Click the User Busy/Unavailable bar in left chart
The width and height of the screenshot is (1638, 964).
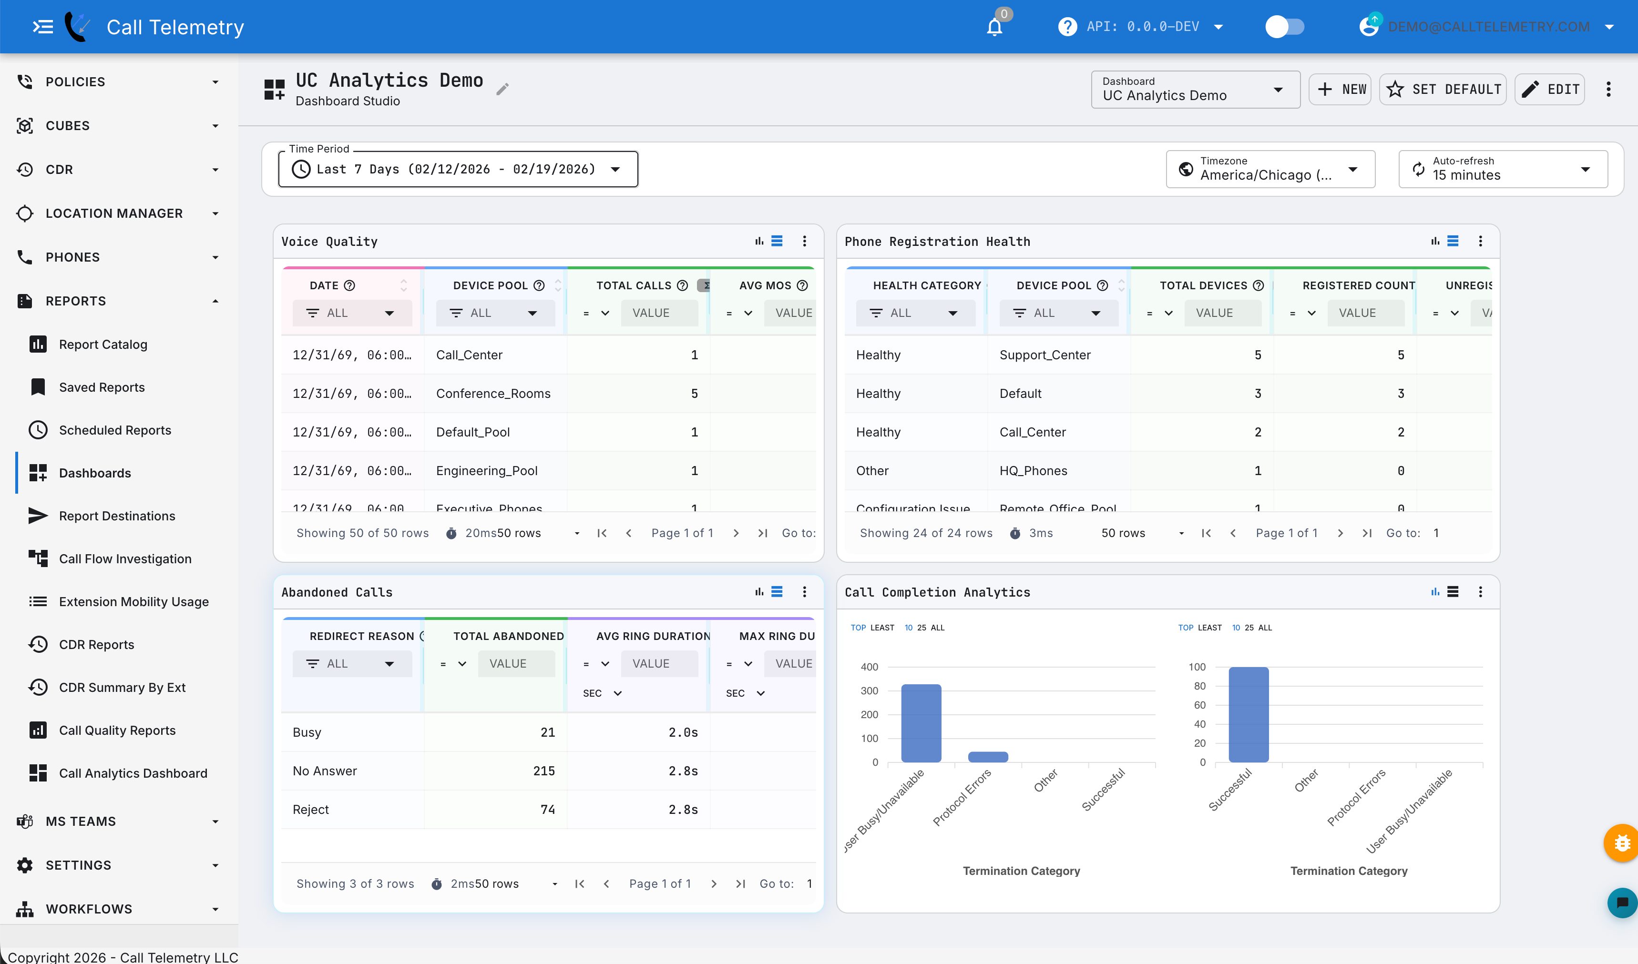tap(921, 723)
